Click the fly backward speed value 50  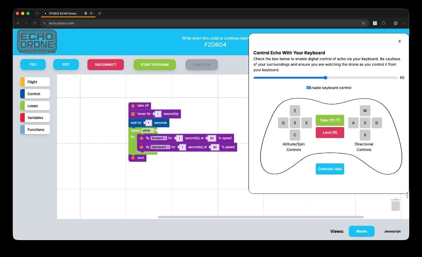coord(215,147)
